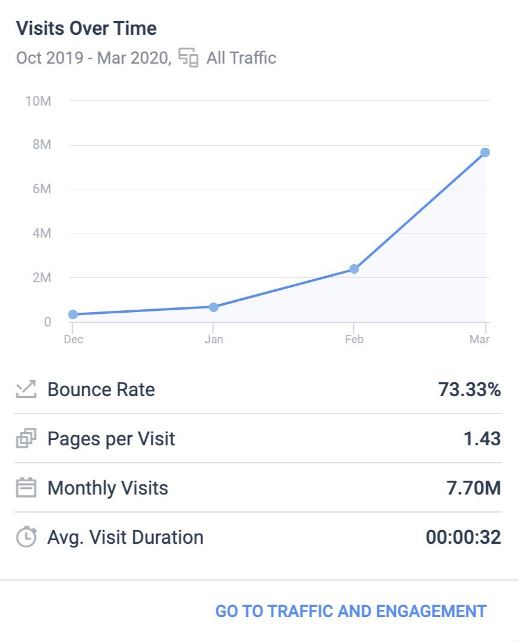Click the Monthly Visits label

108,487
